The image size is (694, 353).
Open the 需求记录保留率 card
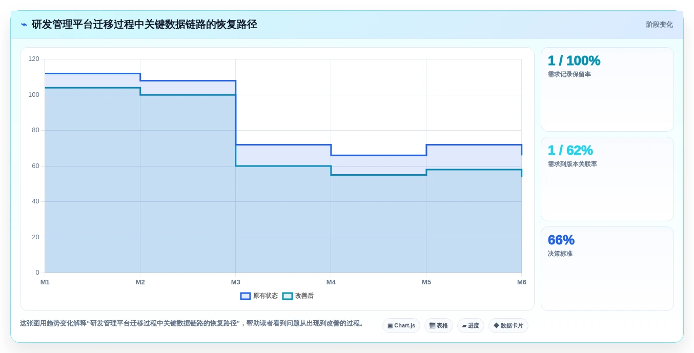coord(607,90)
